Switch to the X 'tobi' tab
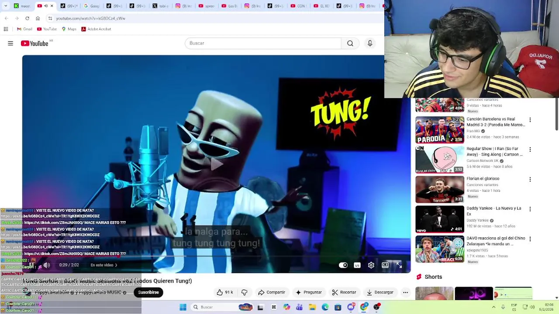Image resolution: width=559 pixels, height=314 pixels. [x=161, y=6]
